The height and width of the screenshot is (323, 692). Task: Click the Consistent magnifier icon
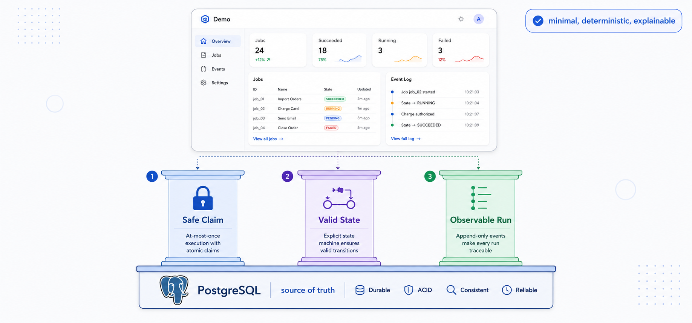451,290
